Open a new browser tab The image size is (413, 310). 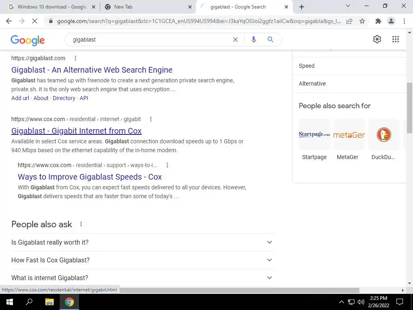click(302, 7)
